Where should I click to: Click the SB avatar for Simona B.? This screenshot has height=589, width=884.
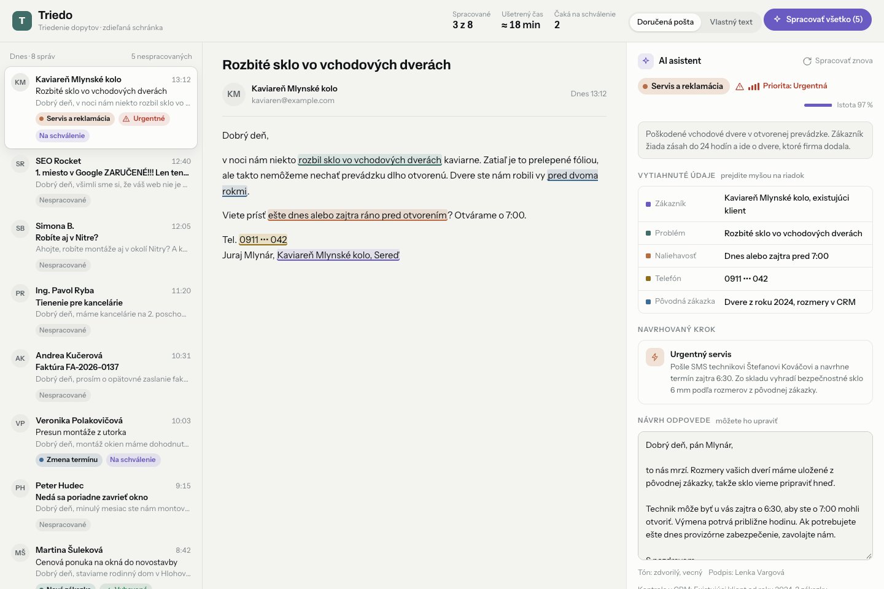(20, 229)
